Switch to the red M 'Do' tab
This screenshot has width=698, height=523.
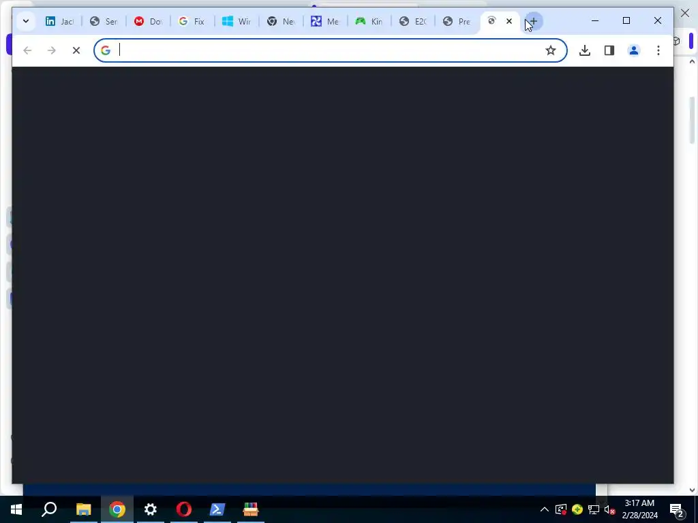tap(148, 21)
